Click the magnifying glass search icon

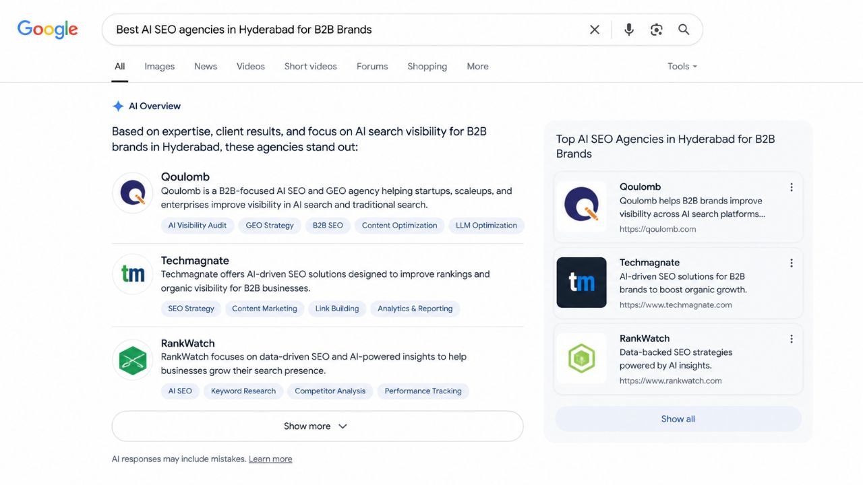tap(684, 30)
